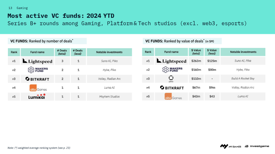Viewport: 275px width, 154px height.
Task: Click the '# Deals (total)' column header
Action: (x=62, y=52)
